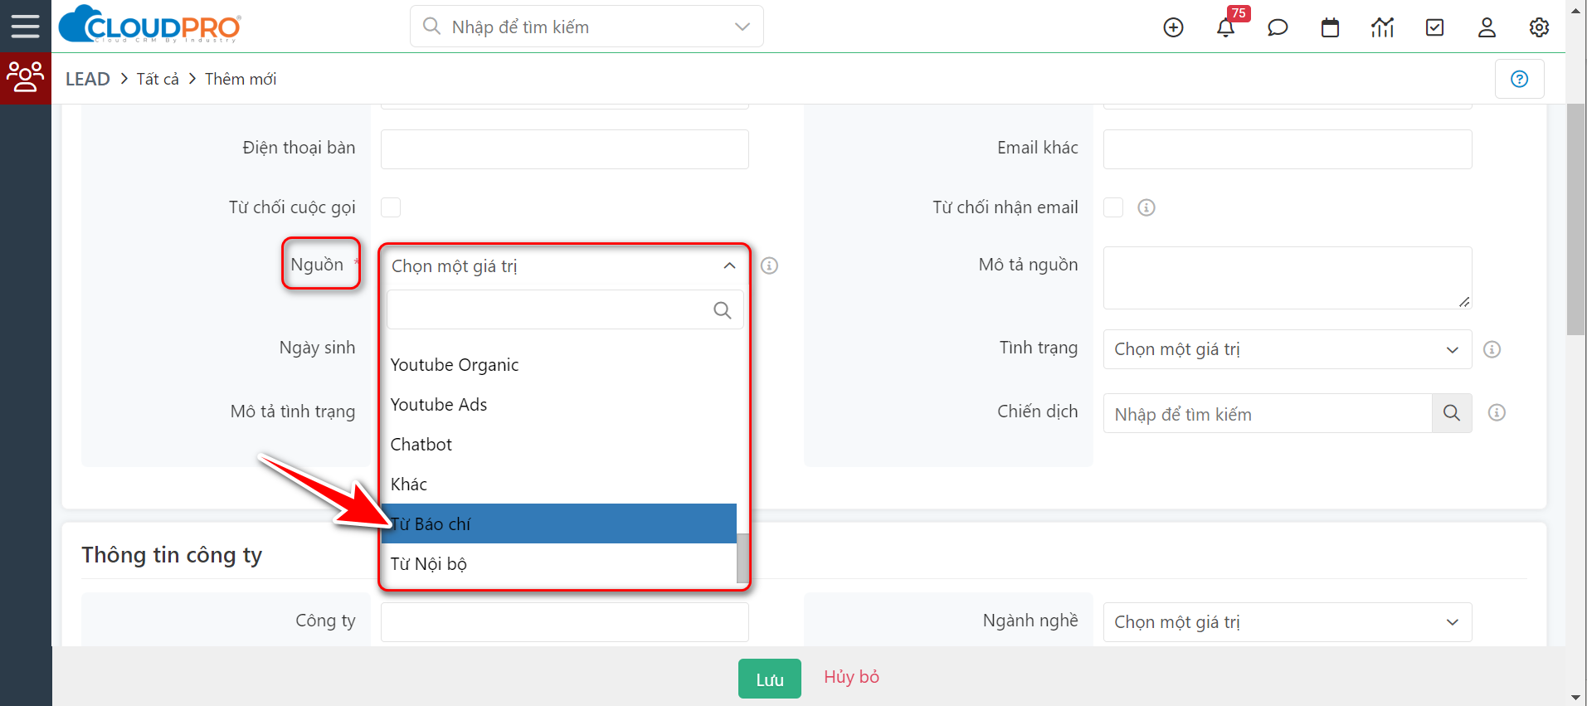The width and height of the screenshot is (1587, 706).
Task: Expand the Tình trạng dropdown
Action: [x=1288, y=349]
